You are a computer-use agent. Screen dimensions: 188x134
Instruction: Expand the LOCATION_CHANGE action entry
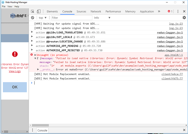32,41
